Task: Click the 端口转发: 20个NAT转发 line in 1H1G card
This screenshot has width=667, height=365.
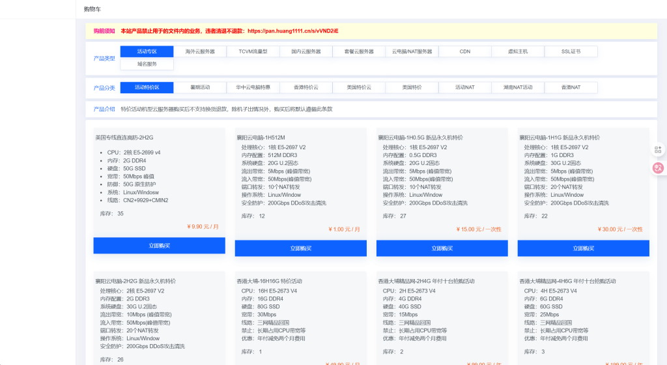Action: [x=553, y=187]
